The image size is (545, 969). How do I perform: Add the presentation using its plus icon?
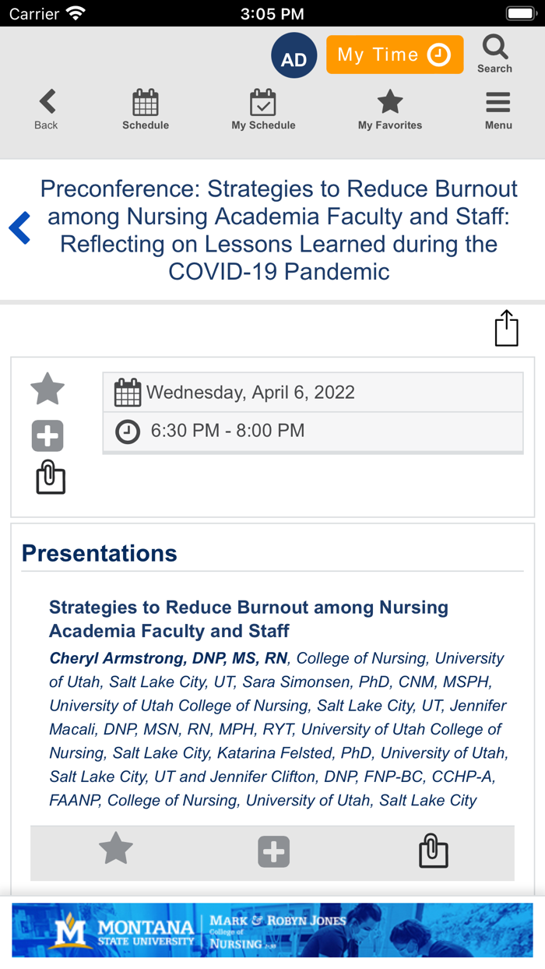[x=274, y=852]
